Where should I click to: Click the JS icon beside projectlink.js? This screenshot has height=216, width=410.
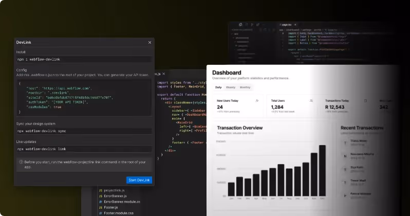click(101, 190)
